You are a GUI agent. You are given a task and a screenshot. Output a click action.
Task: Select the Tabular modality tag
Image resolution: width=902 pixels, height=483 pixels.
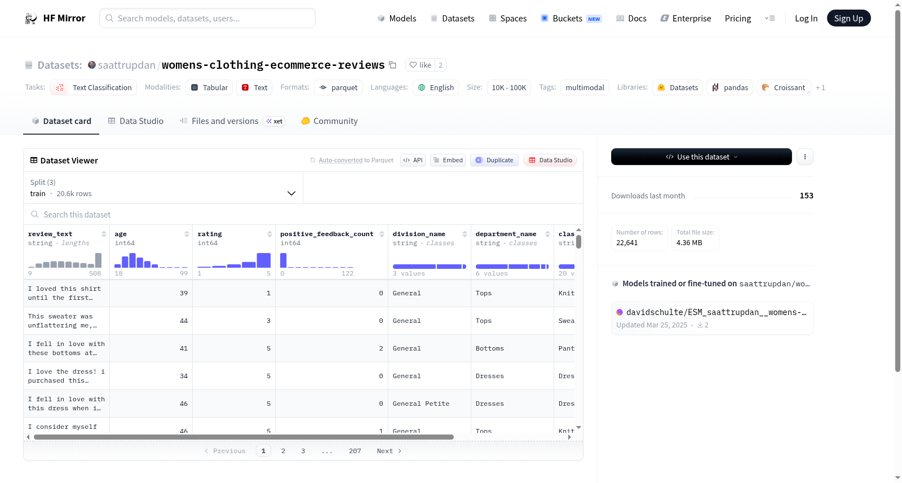coord(209,87)
